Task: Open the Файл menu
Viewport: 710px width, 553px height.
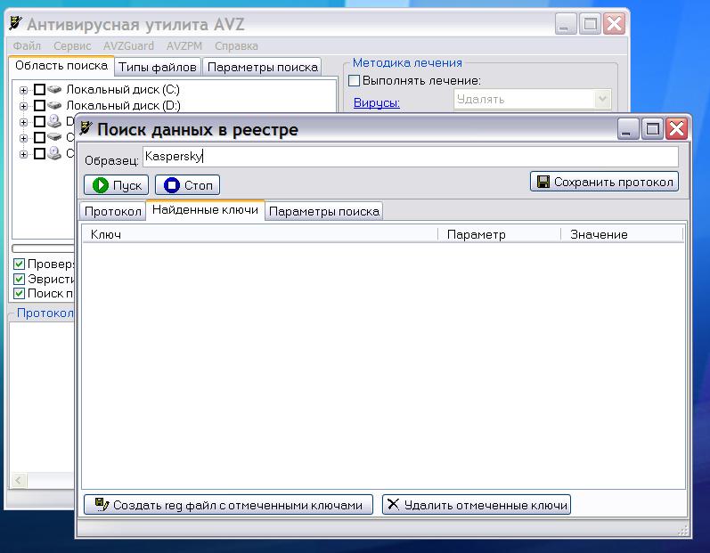Action: pos(27,45)
